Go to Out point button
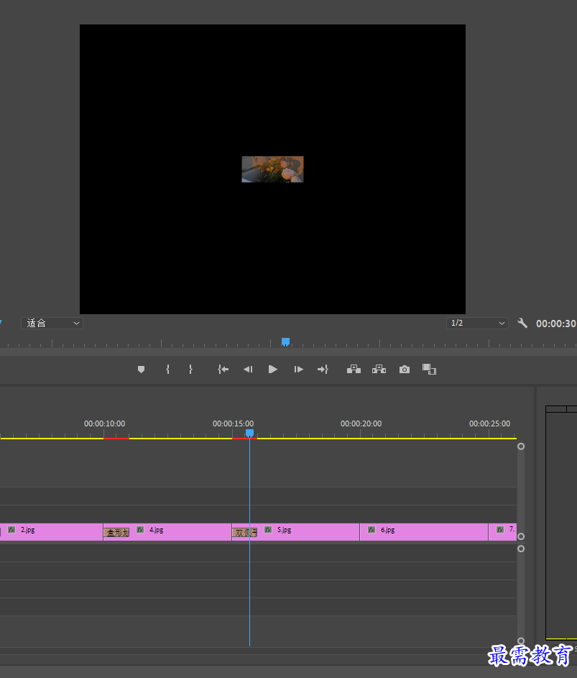577x678 pixels. [x=323, y=370]
